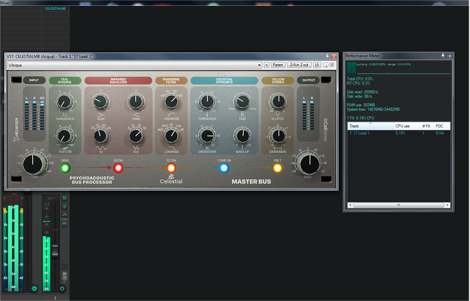
Task: Toggle track 1 phase invert button
Action: [x=65, y=225]
